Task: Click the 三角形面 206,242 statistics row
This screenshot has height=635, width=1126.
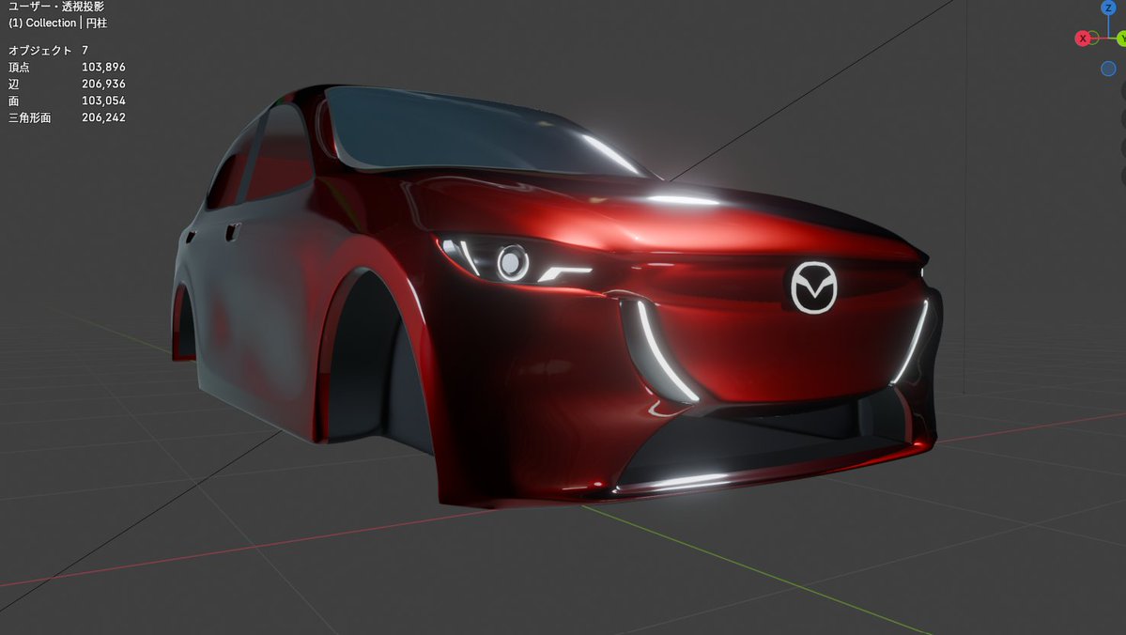Action: (67, 117)
